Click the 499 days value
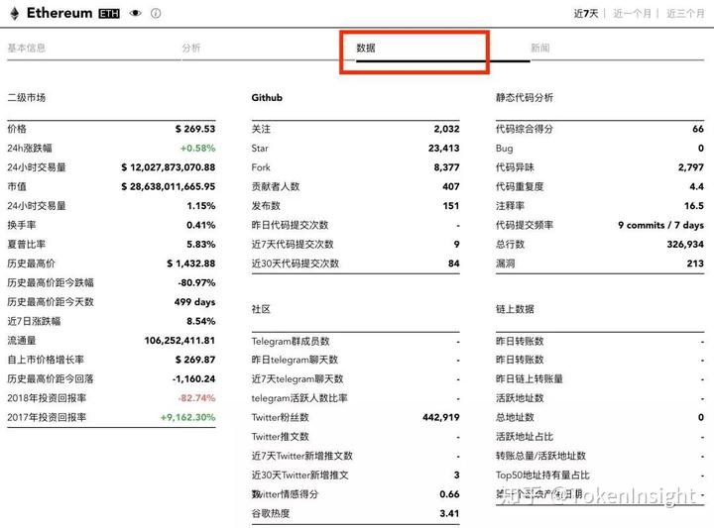The image size is (714, 528). click(x=195, y=302)
